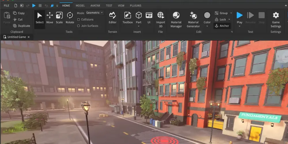288x144 pixels.
Task: Open the FILE menu
Action: [x=6, y=5]
